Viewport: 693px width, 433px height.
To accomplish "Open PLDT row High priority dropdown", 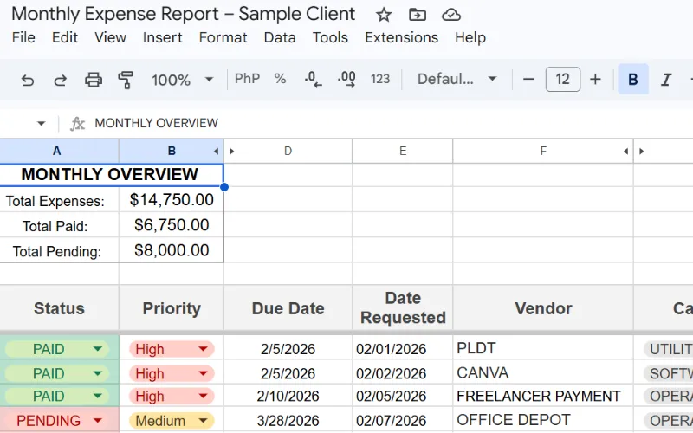I will (x=203, y=349).
